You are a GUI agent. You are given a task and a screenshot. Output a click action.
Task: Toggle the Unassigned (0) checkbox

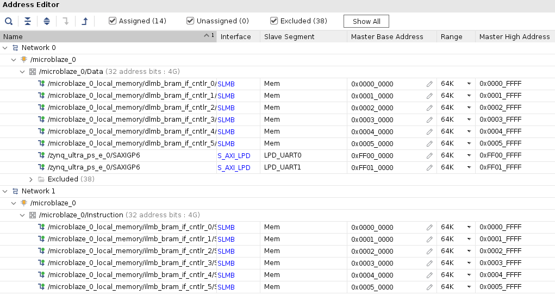(190, 21)
